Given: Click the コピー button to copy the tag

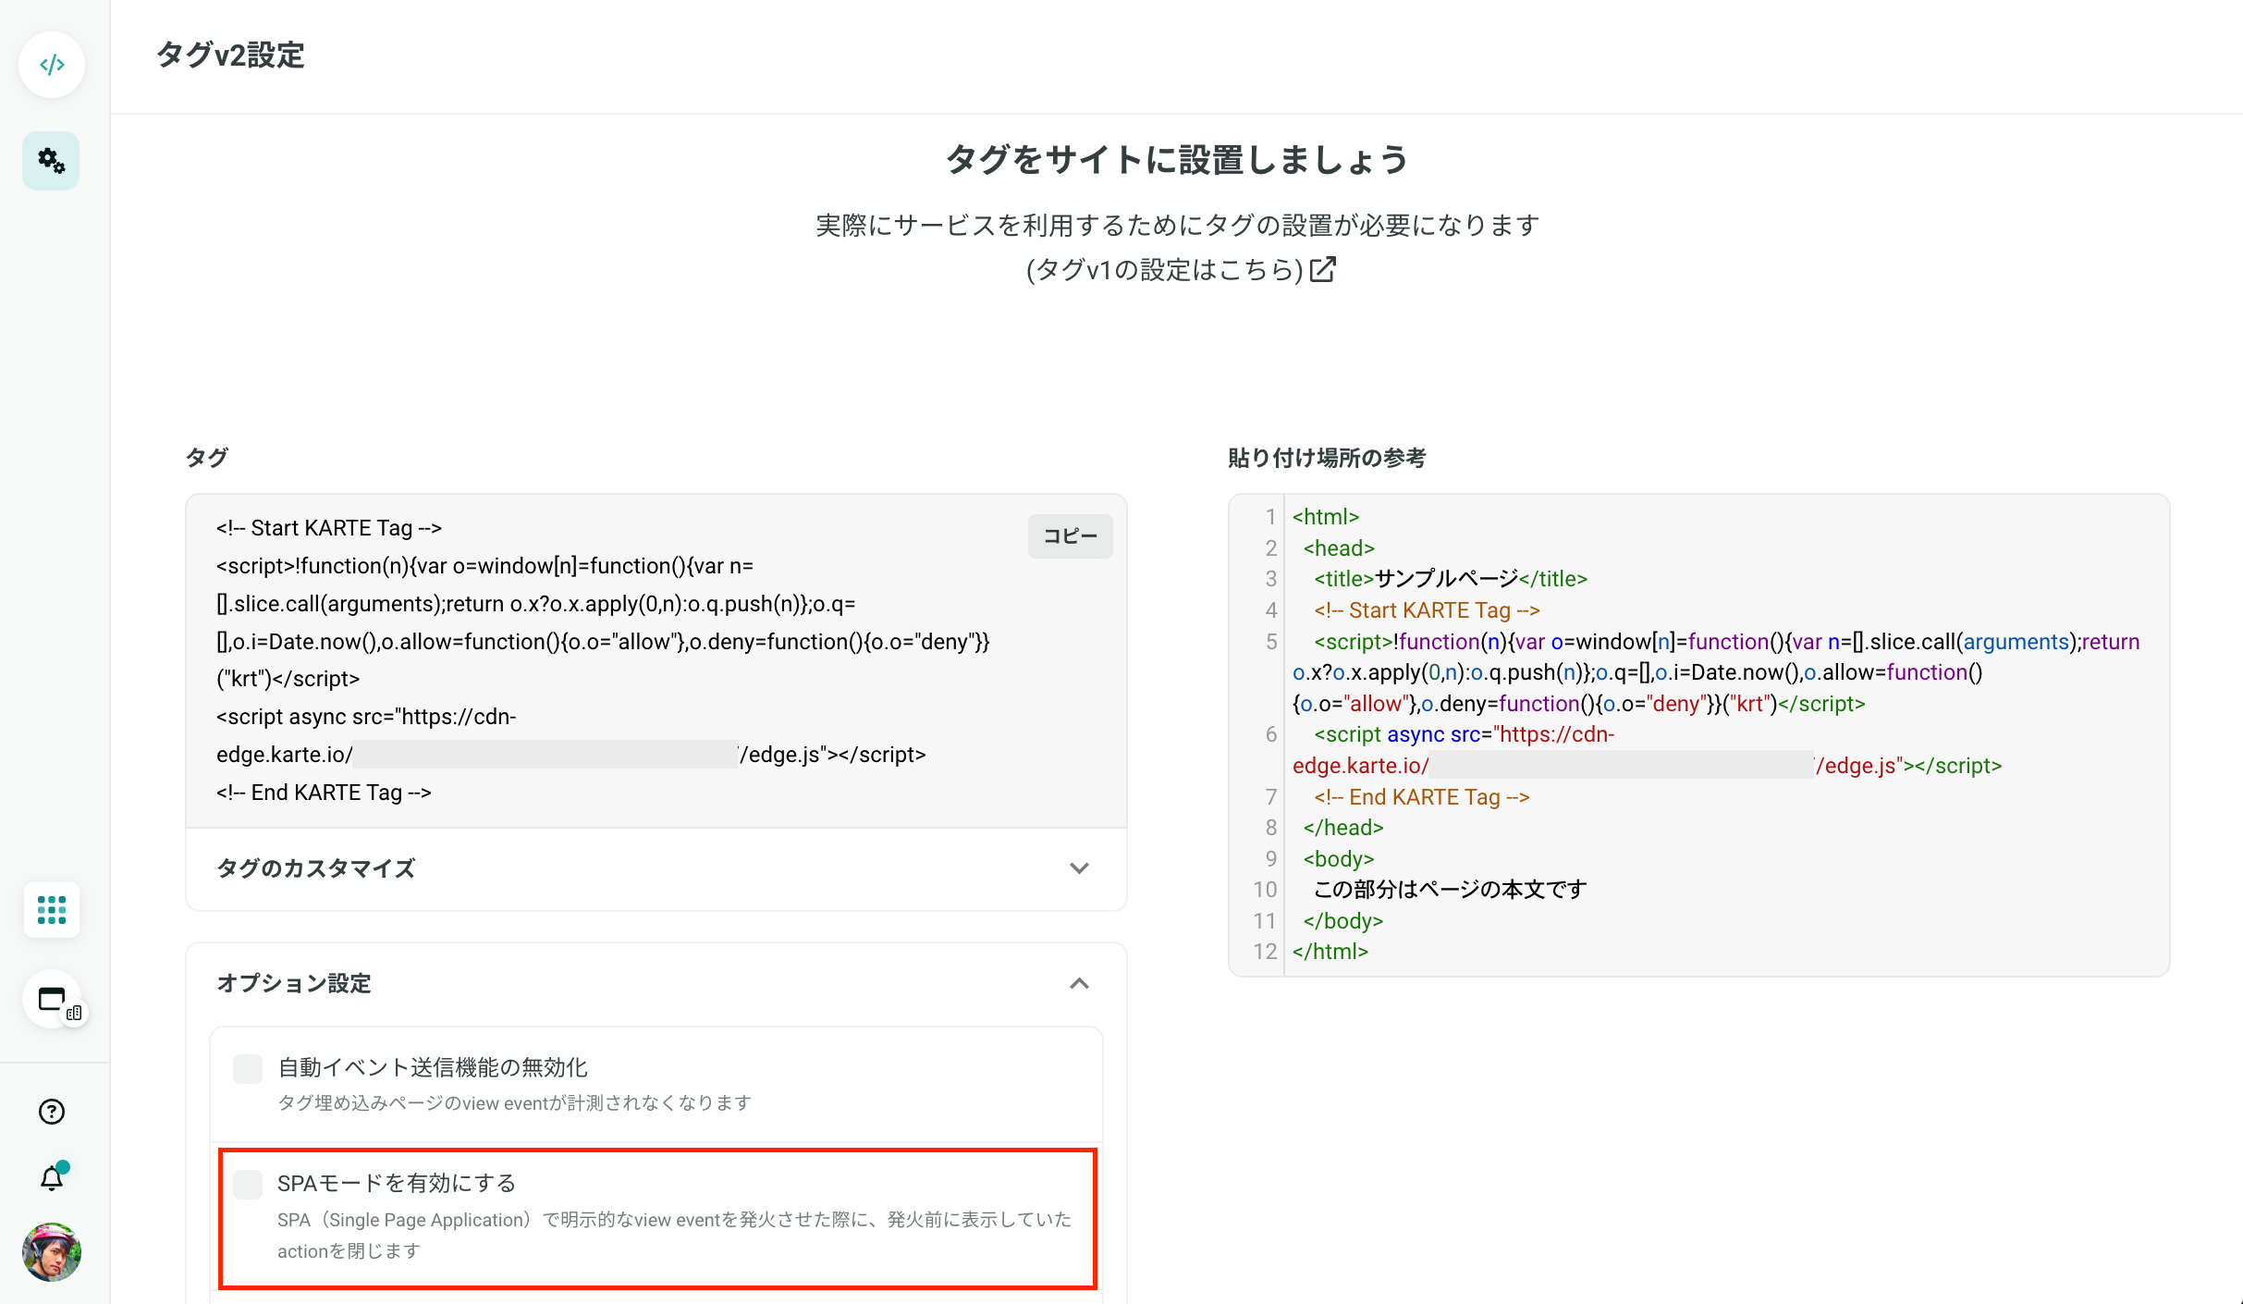Looking at the screenshot, I should tap(1071, 536).
